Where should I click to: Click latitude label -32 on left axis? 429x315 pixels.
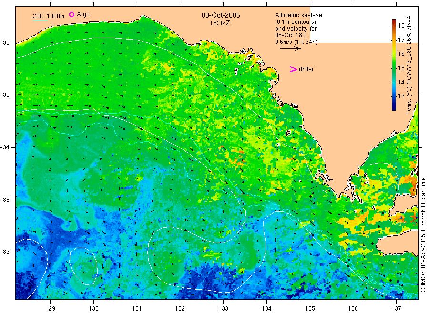[5, 43]
